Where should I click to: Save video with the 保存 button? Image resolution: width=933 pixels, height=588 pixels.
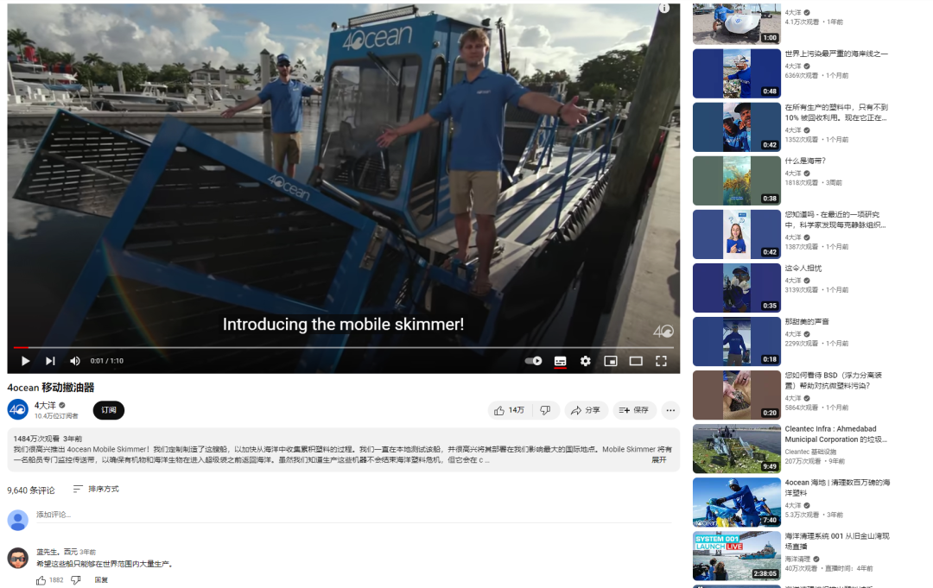click(634, 410)
